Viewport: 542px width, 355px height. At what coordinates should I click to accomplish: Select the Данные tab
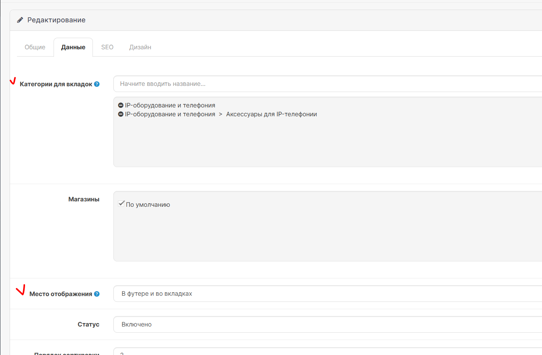pos(73,47)
